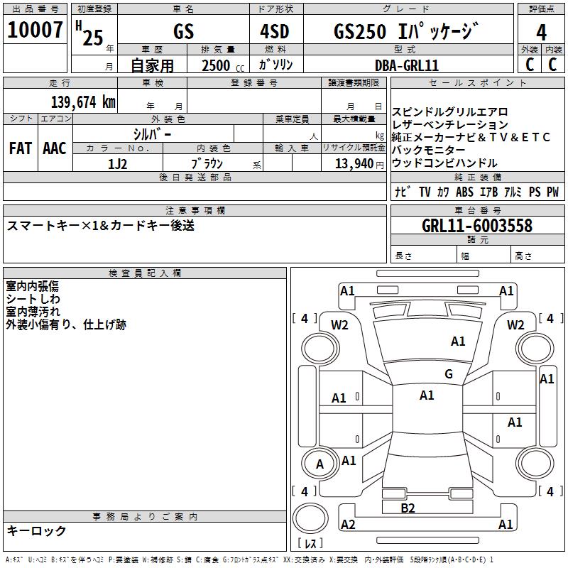Select the shift type FAT

[x=21, y=148]
